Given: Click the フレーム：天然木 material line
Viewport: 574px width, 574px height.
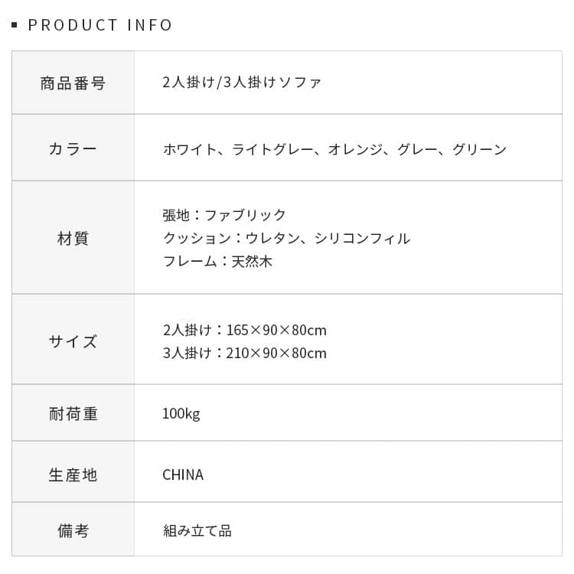Looking at the screenshot, I should pyautogui.click(x=217, y=262).
